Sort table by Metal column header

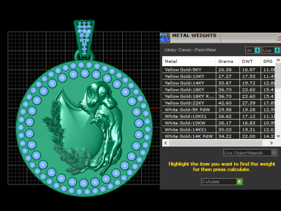pos(189,62)
